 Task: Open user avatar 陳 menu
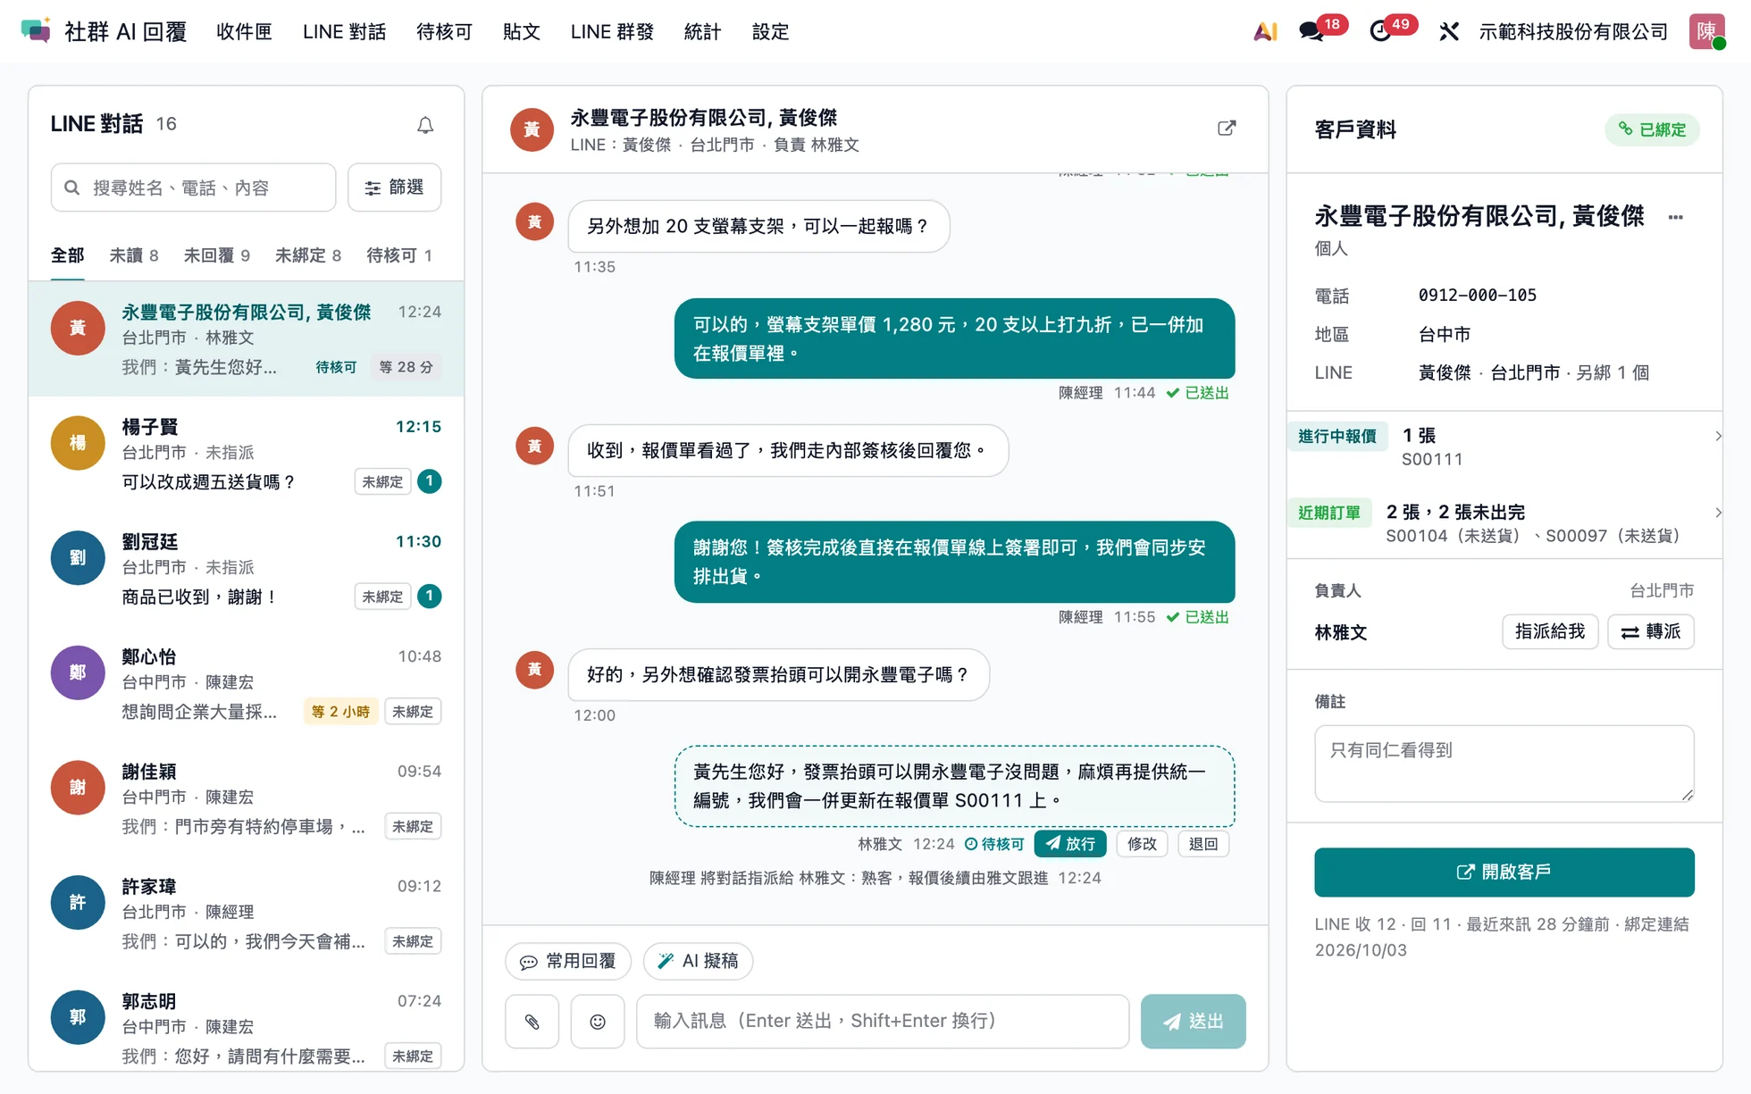coord(1706,31)
